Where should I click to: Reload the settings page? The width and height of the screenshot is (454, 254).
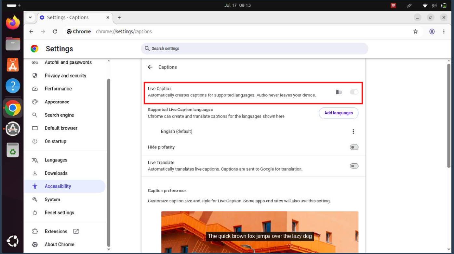tap(55, 32)
